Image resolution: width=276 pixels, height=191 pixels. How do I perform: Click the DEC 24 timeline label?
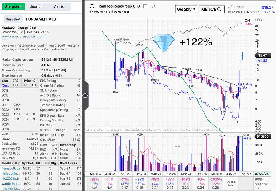tap(202, 174)
